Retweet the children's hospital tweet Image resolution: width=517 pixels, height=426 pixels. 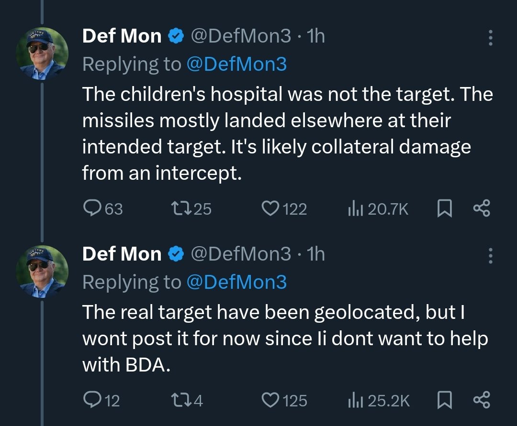click(x=180, y=208)
